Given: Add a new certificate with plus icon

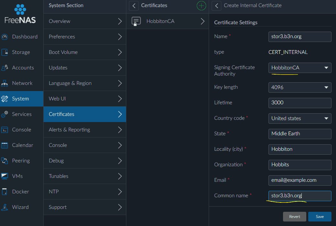Looking at the screenshot, I should pyautogui.click(x=201, y=5).
